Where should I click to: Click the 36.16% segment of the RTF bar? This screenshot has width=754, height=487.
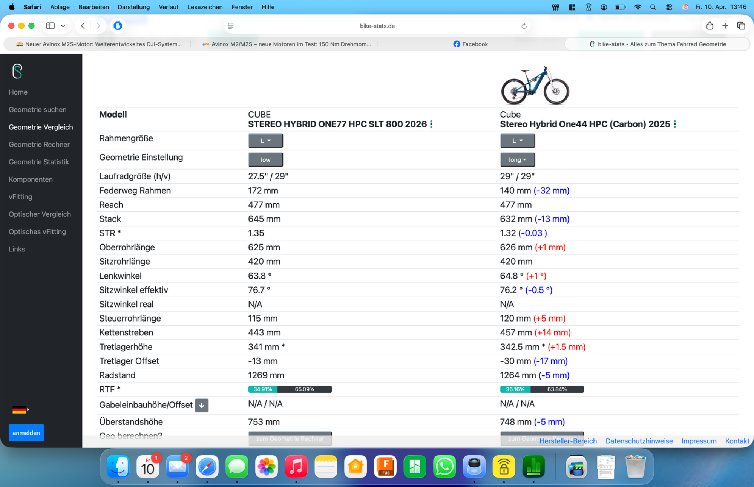point(515,389)
